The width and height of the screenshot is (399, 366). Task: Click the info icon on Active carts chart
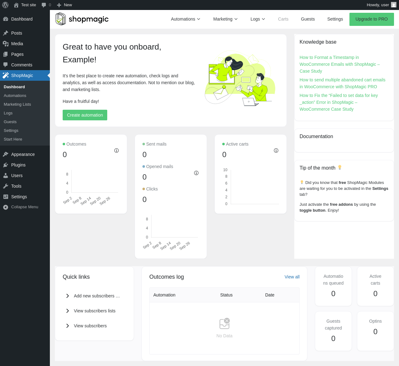(x=276, y=151)
